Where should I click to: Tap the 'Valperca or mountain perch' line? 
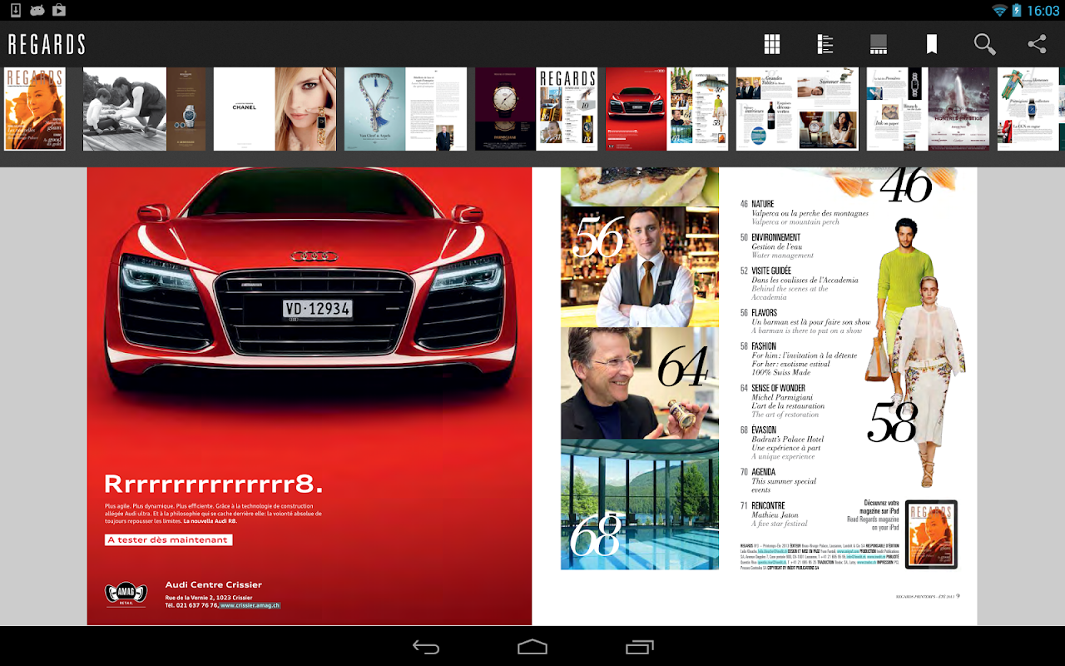795,222
